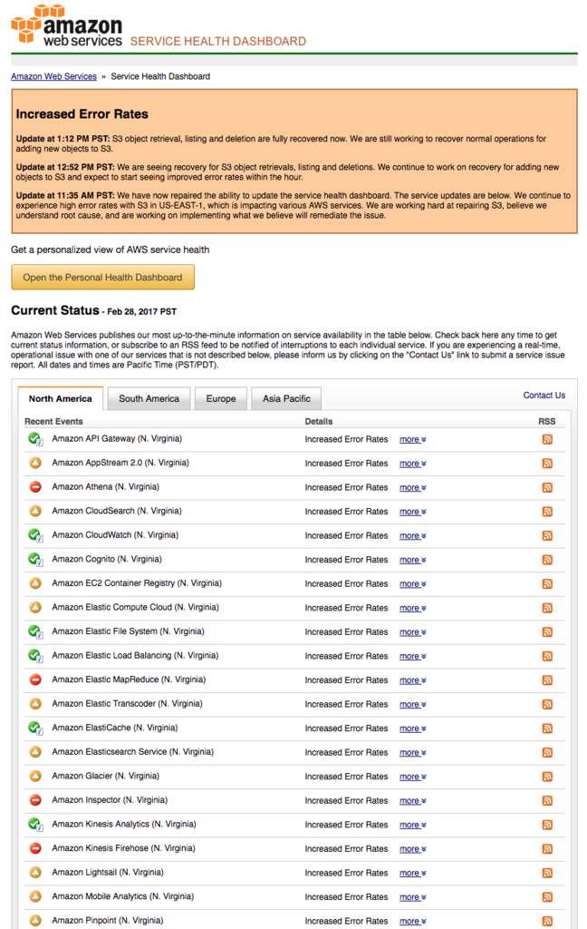Screen dimensions: 587x929
Task: Click Amazon Mobile Analytics service name
Action: [122, 896]
